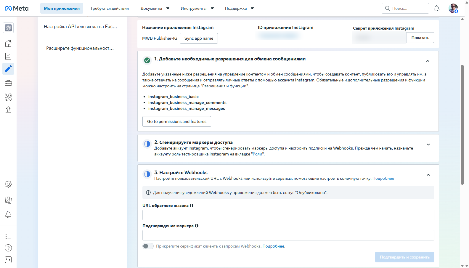
Task: Click half-circle status icon of step 3
Action: point(147,174)
